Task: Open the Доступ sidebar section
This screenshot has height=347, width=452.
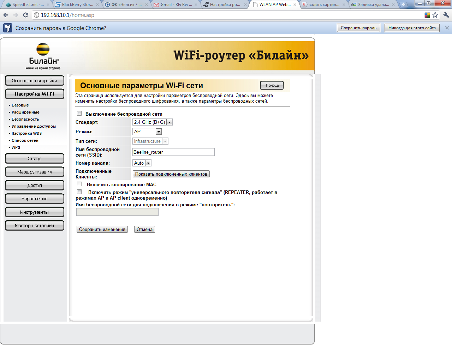Action: pos(35,185)
